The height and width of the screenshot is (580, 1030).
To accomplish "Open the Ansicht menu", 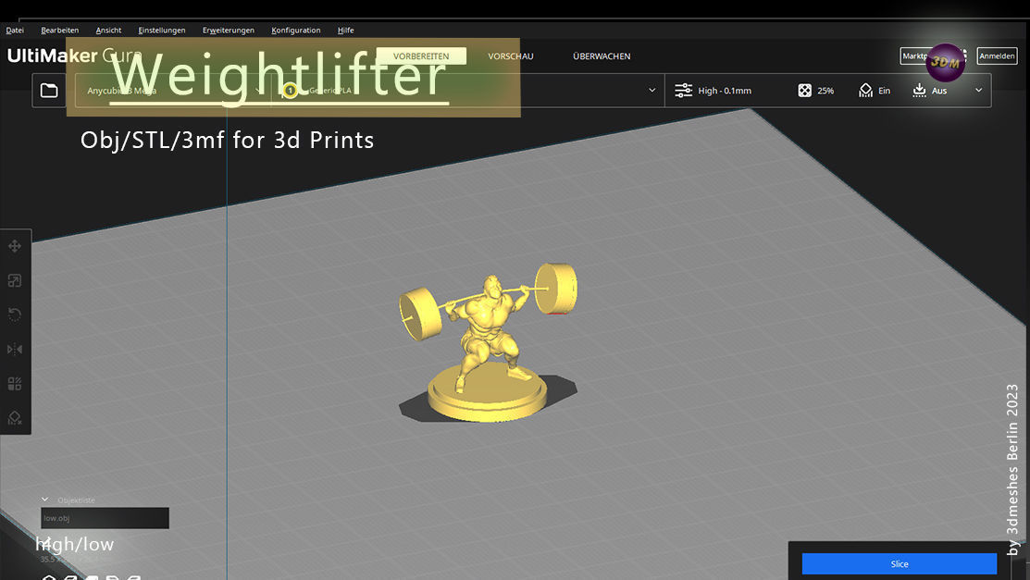I will (x=108, y=31).
